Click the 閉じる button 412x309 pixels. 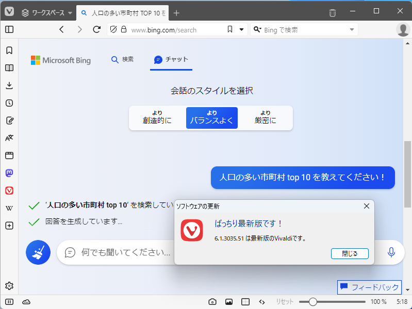tap(350, 253)
